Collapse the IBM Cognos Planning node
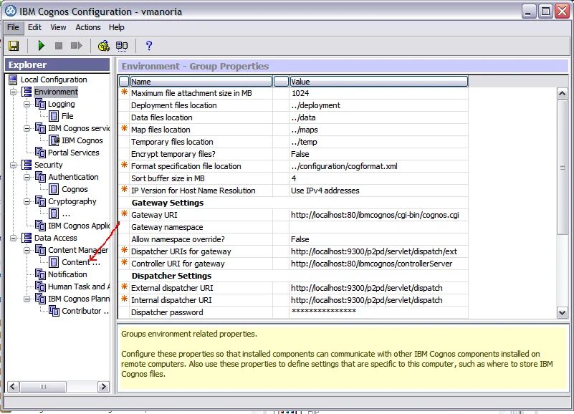Screen dimensions: 574x414 [27, 299]
